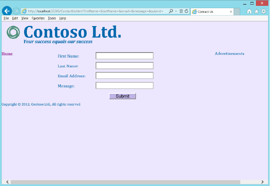The image size is (270, 186).
Task: Open the address bar autocomplete dropdown arrow
Action: point(176,11)
